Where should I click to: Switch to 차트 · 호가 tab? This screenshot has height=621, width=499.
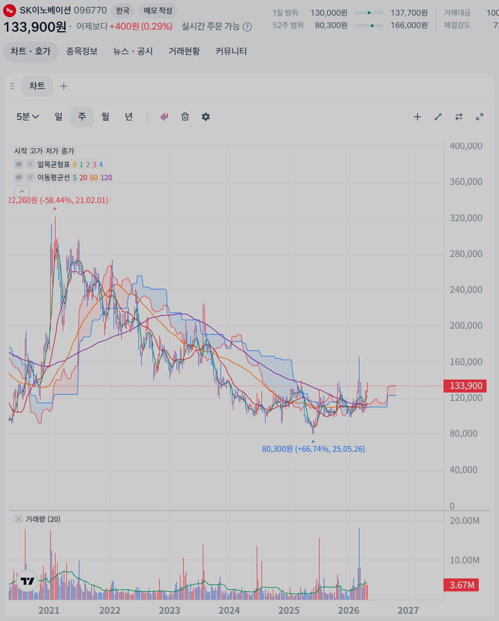(31, 51)
